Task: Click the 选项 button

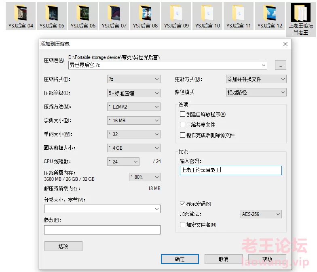Action: (x=63, y=246)
